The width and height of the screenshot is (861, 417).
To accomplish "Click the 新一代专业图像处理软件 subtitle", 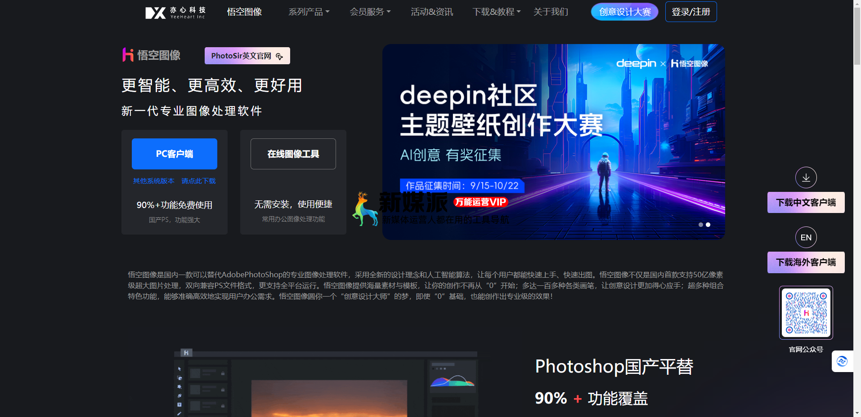I will point(192,111).
